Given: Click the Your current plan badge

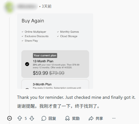Looking at the screenshot, I should pyautogui.click(x=45, y=55).
